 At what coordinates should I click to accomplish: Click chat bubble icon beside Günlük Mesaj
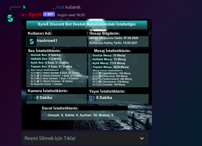click(91, 56)
